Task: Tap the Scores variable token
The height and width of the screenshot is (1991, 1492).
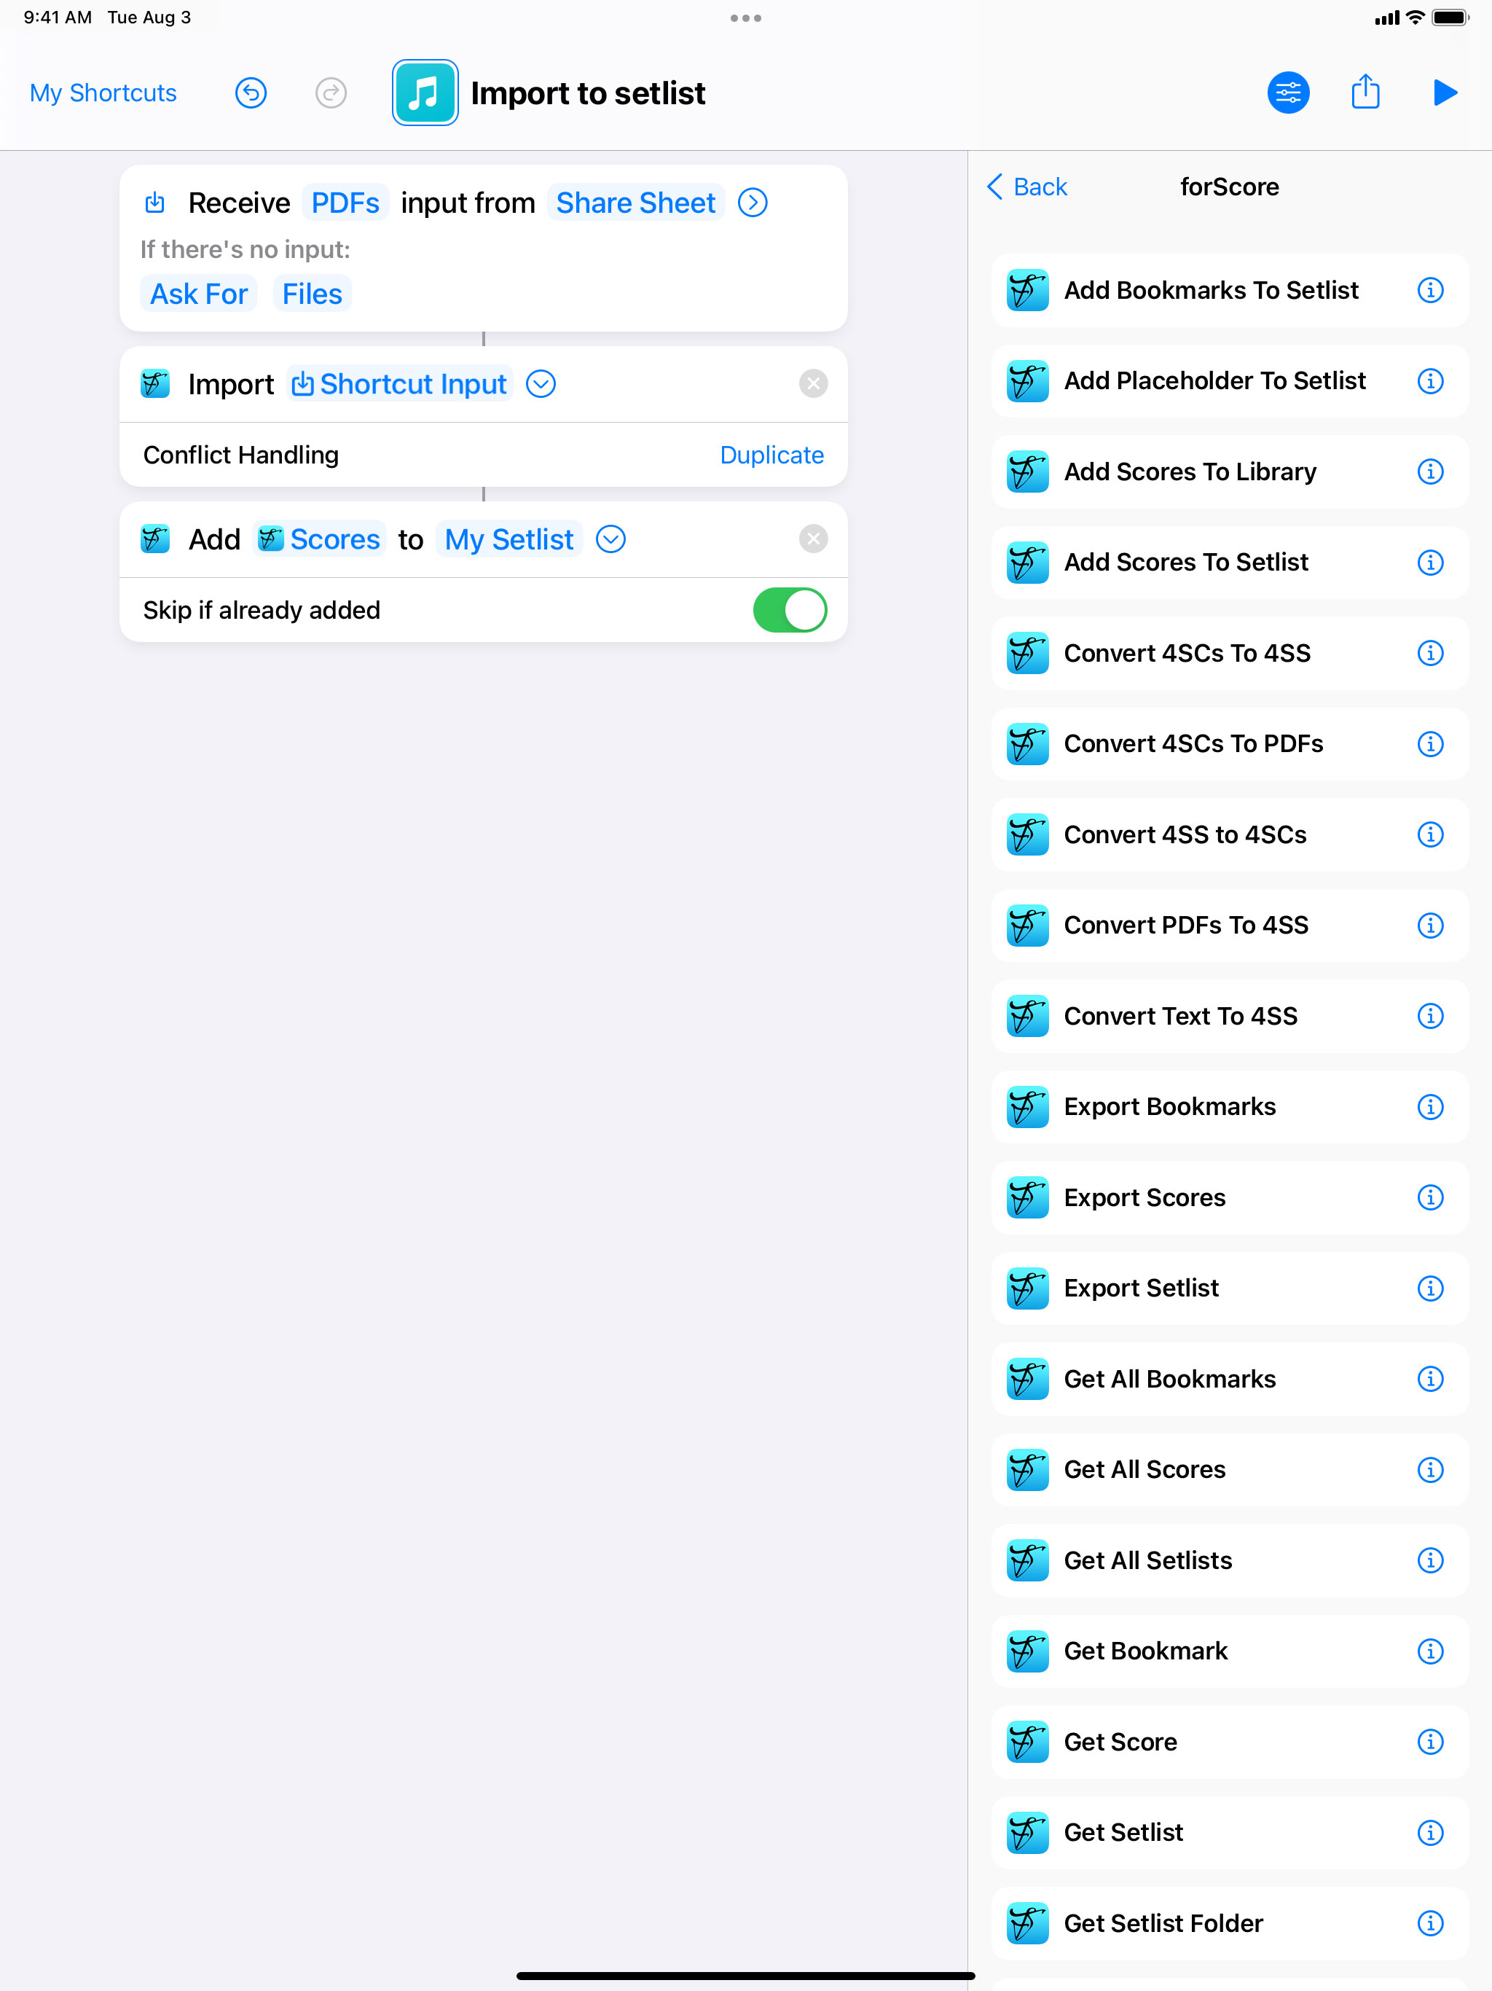Action: [x=320, y=539]
